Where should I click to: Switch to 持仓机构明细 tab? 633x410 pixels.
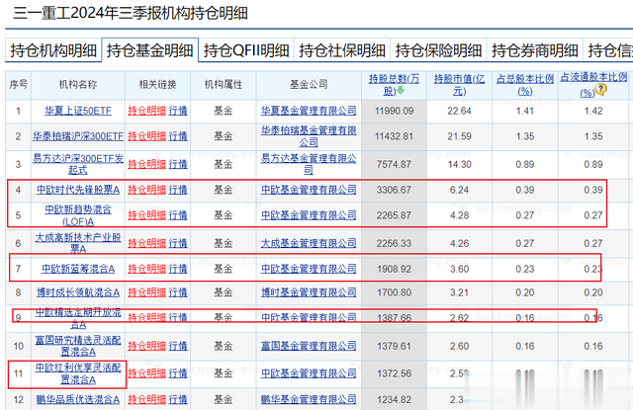pos(53,50)
